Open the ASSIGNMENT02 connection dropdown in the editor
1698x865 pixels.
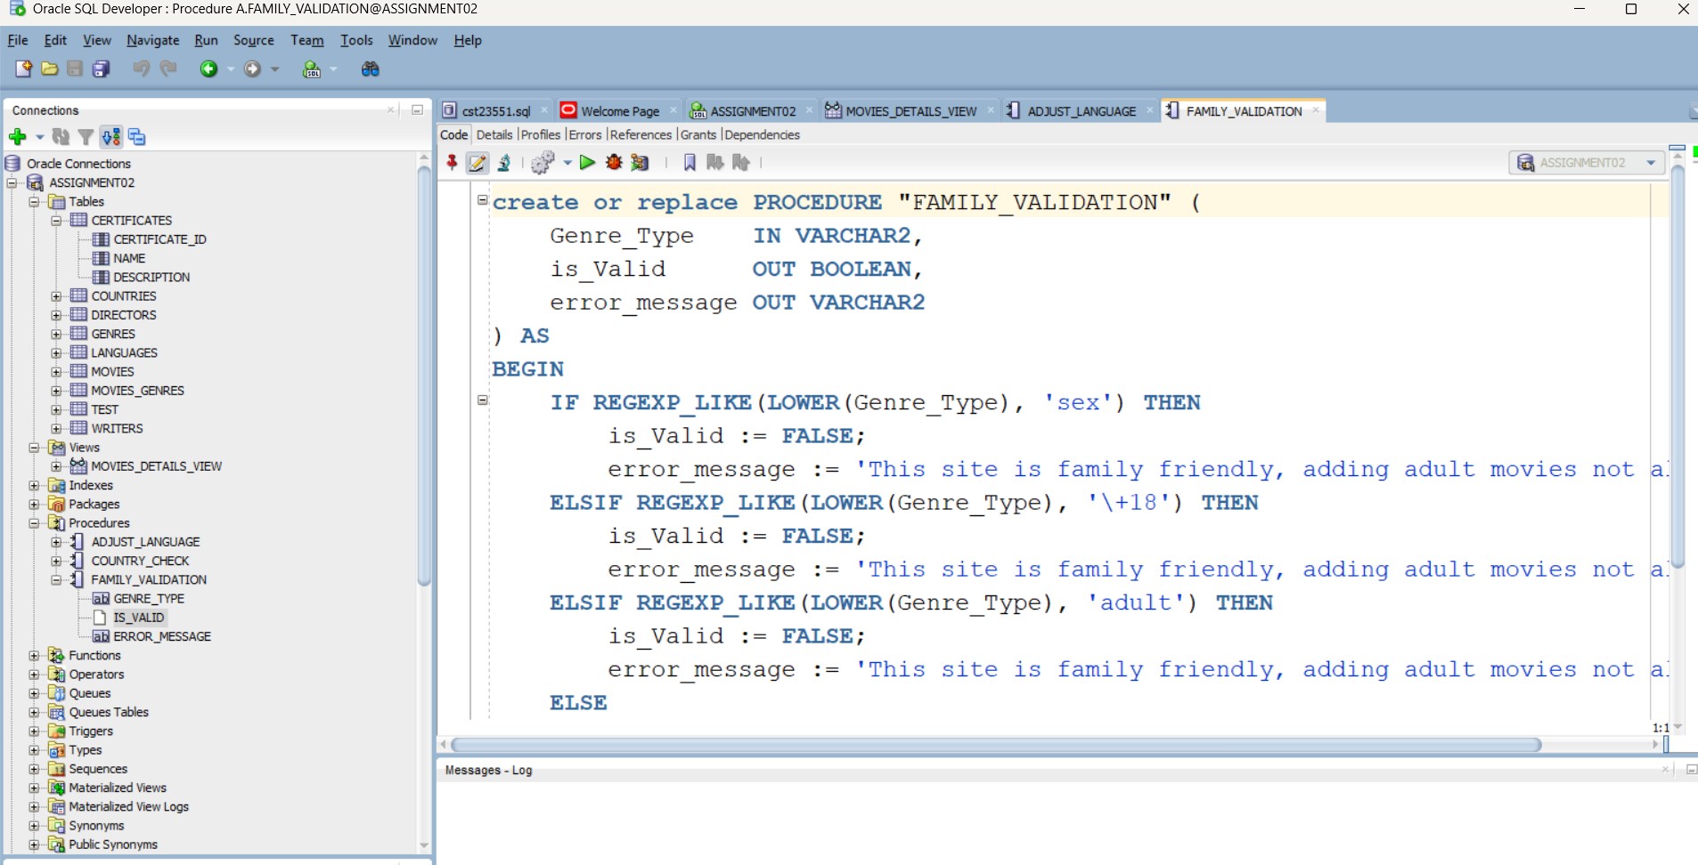pos(1652,163)
